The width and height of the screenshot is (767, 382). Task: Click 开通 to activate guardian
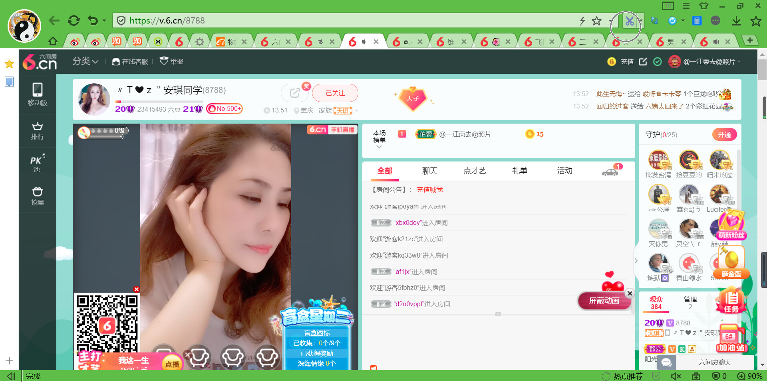click(x=724, y=135)
